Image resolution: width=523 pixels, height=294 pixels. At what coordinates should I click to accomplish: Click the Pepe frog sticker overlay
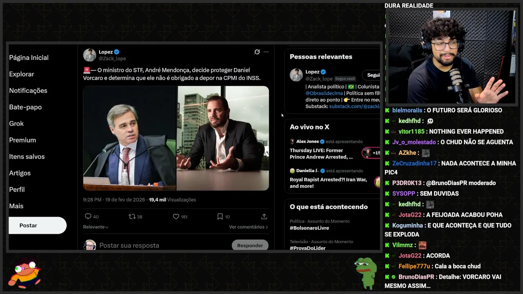[x=366, y=273]
